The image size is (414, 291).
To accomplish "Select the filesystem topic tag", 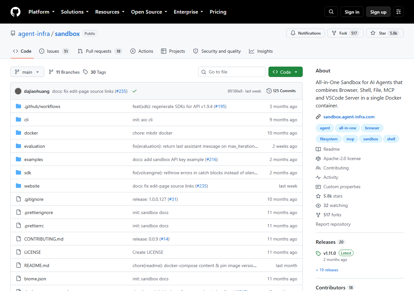I will click(329, 139).
